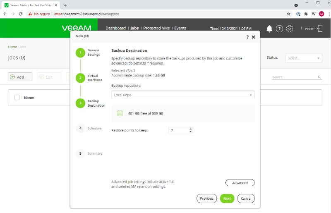Image resolution: width=331 pixels, height=213 pixels.
Task: Click the search magnifier icon
Action: (x=319, y=77)
